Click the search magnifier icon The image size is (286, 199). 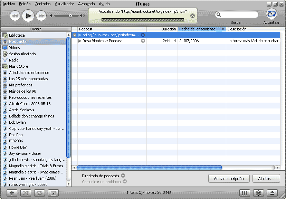point(219,15)
